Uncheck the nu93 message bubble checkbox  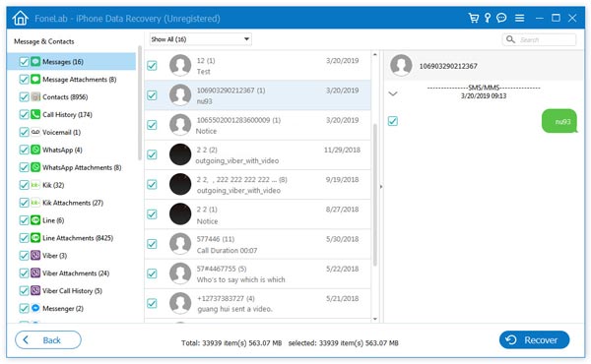[x=393, y=121]
